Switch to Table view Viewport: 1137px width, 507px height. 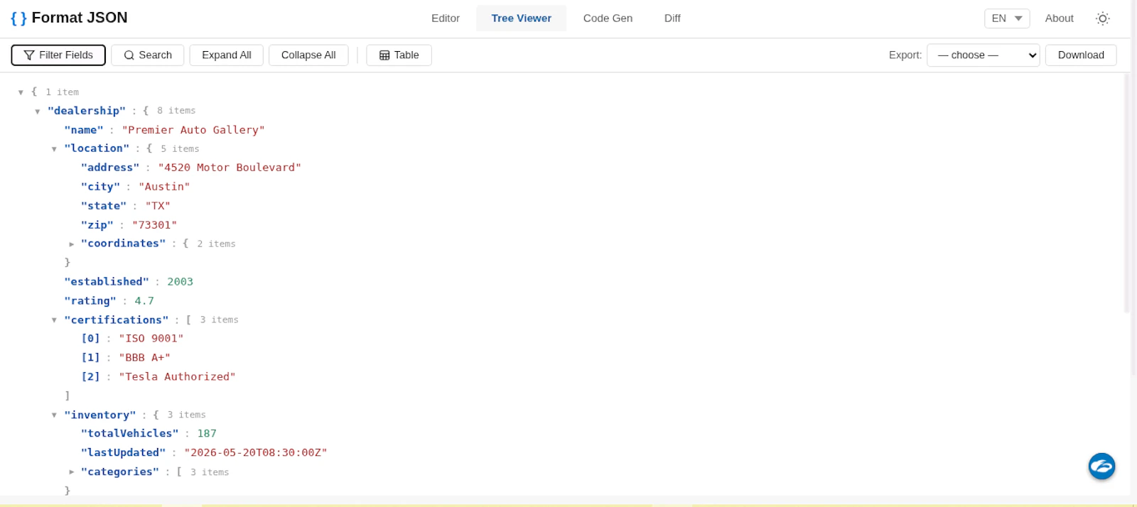399,55
